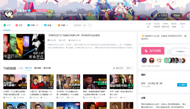This screenshot has height=109, width=190.
Task: Click the 搜索视频、动态 search field
Action: tap(81, 25)
